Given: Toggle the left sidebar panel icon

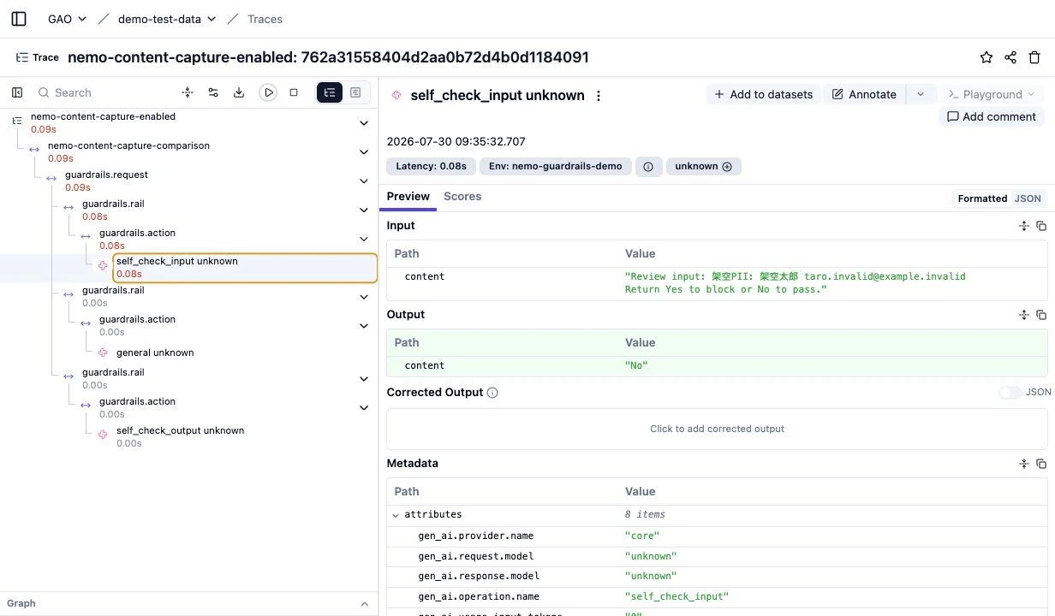Looking at the screenshot, I should (x=18, y=19).
